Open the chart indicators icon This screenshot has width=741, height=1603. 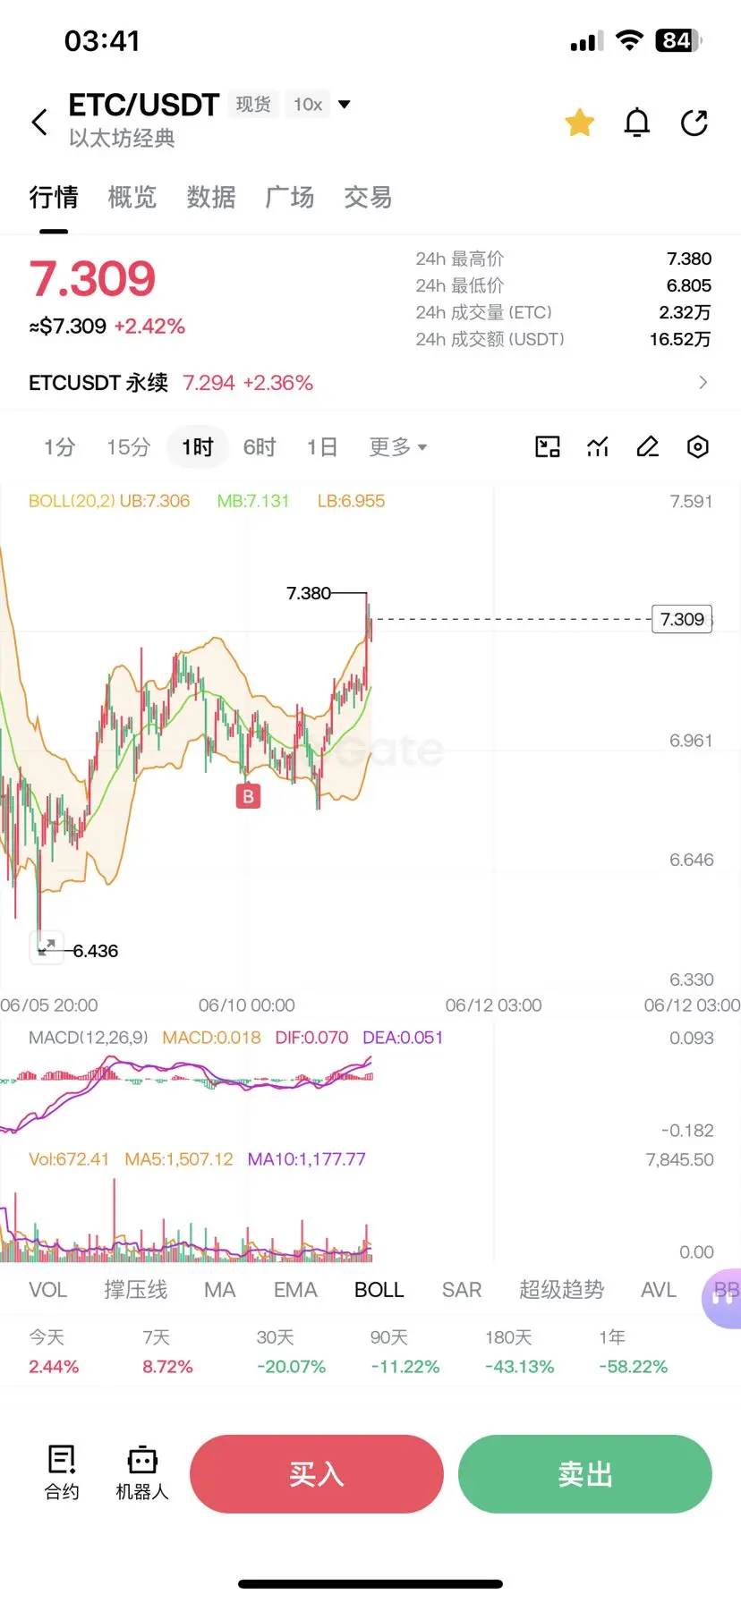click(598, 446)
